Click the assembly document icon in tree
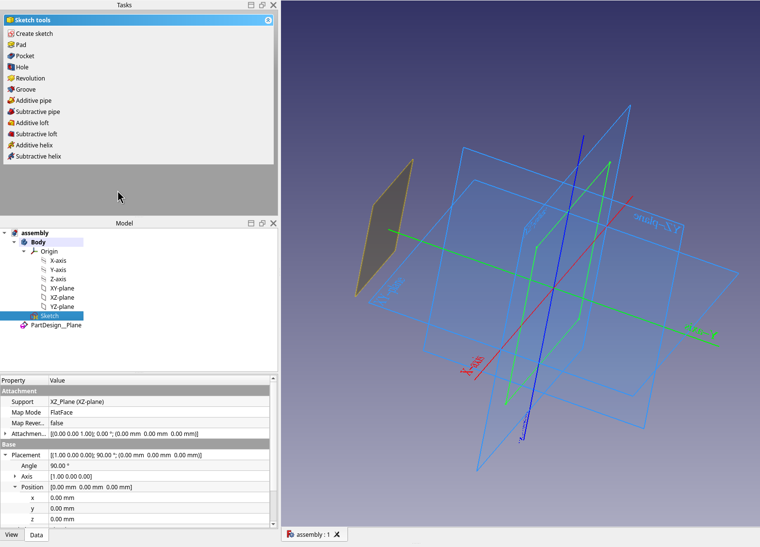This screenshot has height=547, width=760. pyautogui.click(x=15, y=233)
